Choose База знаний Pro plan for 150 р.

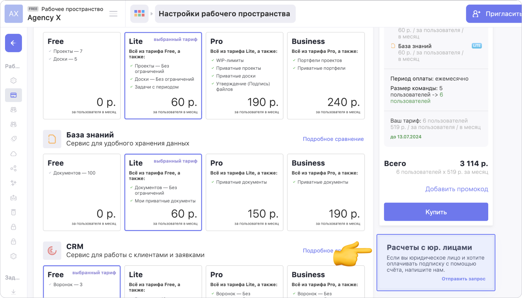[x=244, y=192]
